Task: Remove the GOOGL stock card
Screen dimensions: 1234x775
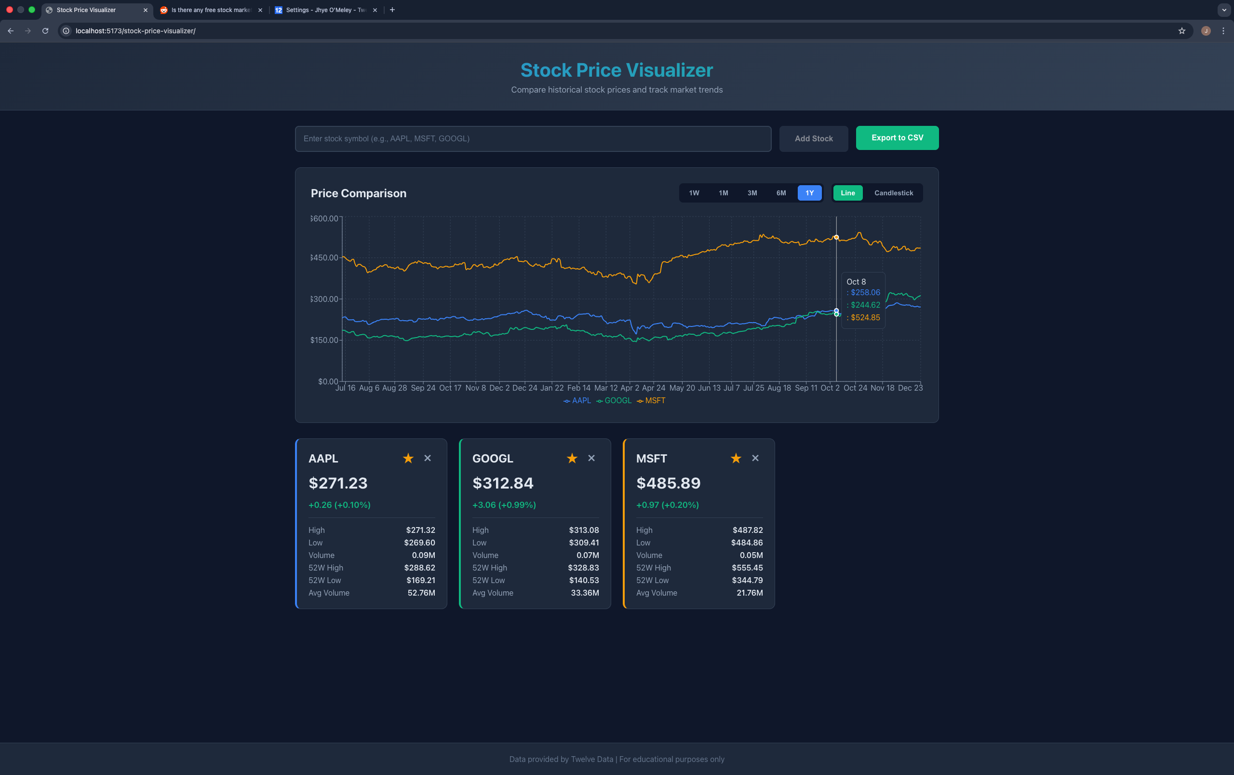Action: click(x=591, y=458)
